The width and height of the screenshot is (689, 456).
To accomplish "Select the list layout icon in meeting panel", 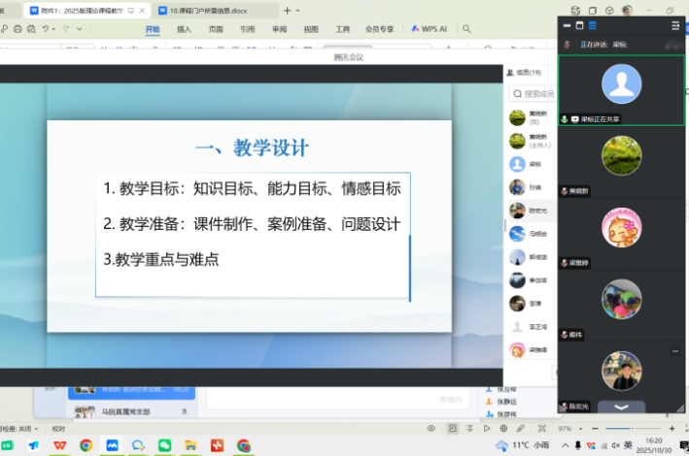I will coord(593,25).
